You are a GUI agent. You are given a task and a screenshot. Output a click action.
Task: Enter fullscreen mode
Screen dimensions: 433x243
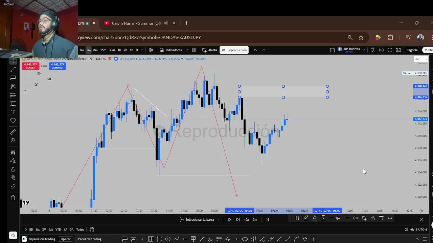pyautogui.click(x=390, y=50)
